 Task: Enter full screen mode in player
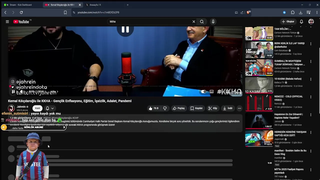[x=236, y=92]
